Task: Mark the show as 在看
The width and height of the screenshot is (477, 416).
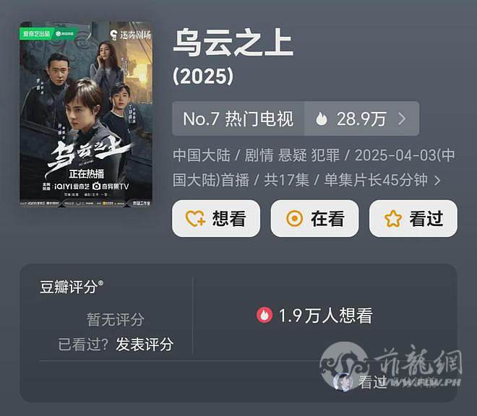Action: pos(314,218)
